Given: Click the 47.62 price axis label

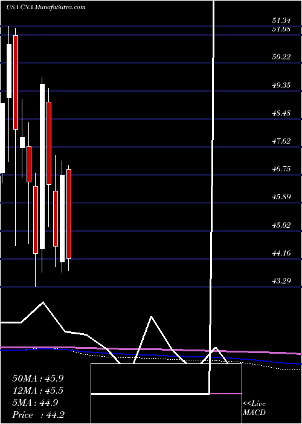Looking at the screenshot, I should [281, 141].
